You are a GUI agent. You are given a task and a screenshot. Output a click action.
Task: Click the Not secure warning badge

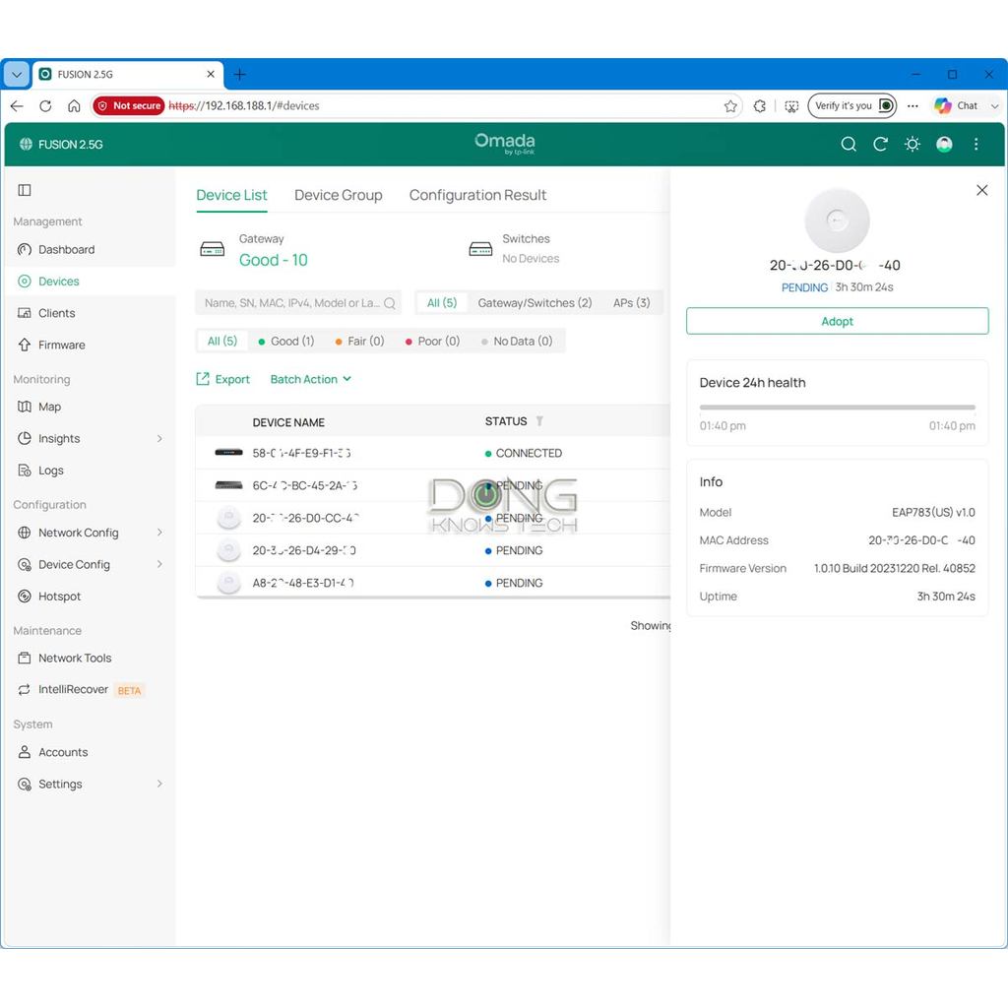[x=129, y=105]
